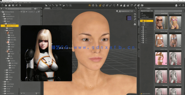Collapse the People folder

(3, 21)
